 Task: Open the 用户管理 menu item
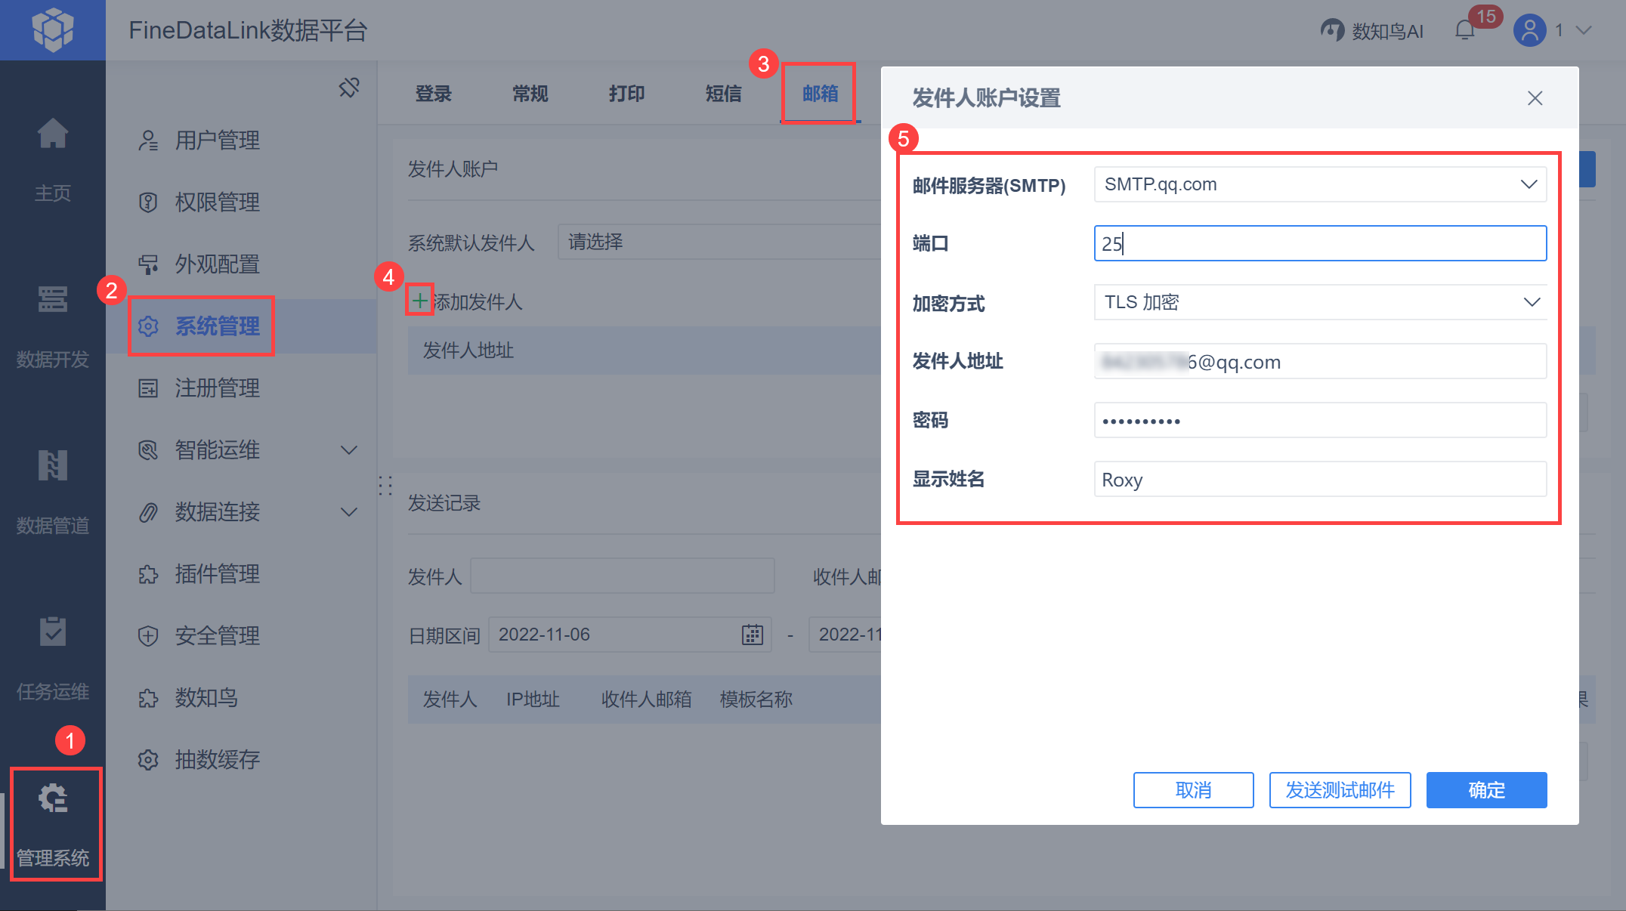217,141
